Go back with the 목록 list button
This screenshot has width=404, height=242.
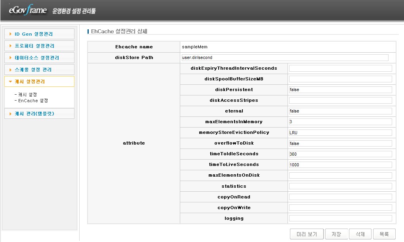(384, 234)
